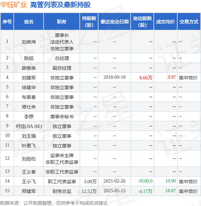The width and height of the screenshot is (201, 206).
Task: Click 集中竞价 in 王小飞's row
Action: 188,182
